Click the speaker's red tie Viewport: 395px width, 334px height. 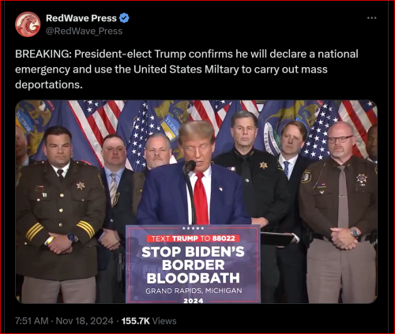click(x=201, y=198)
